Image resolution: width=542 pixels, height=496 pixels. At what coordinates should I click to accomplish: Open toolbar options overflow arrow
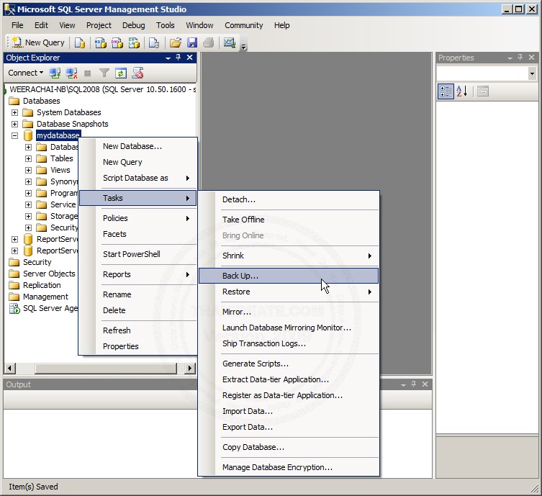(244, 47)
